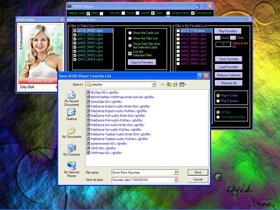Image resolution: width=280 pixels, height=210 pixels.
Task: Select the Play Random radio button
Action: pos(218,101)
